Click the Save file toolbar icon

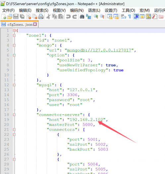coord(16,17)
